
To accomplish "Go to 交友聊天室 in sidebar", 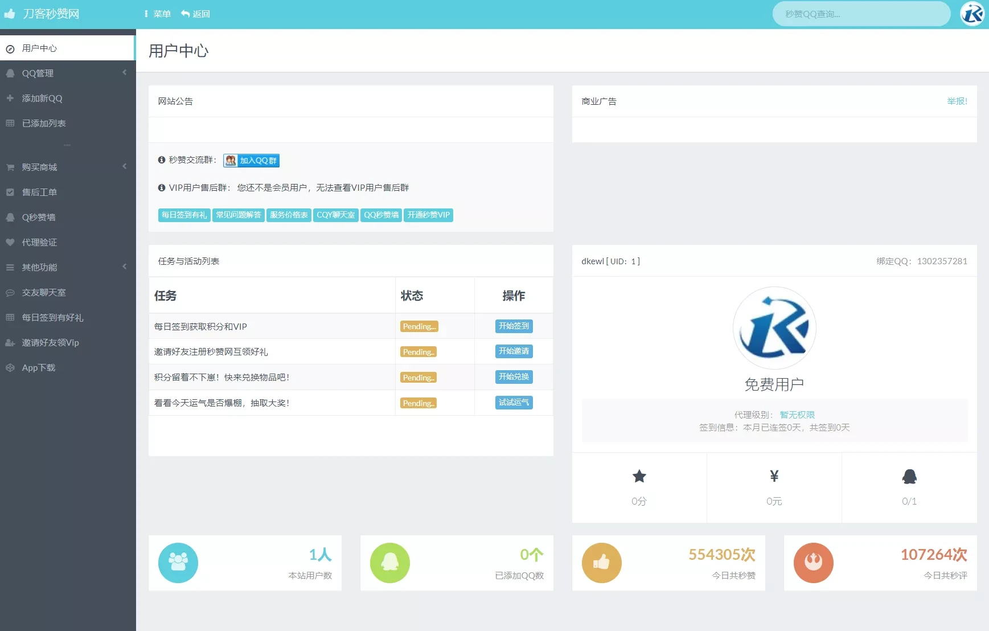I will [68, 292].
